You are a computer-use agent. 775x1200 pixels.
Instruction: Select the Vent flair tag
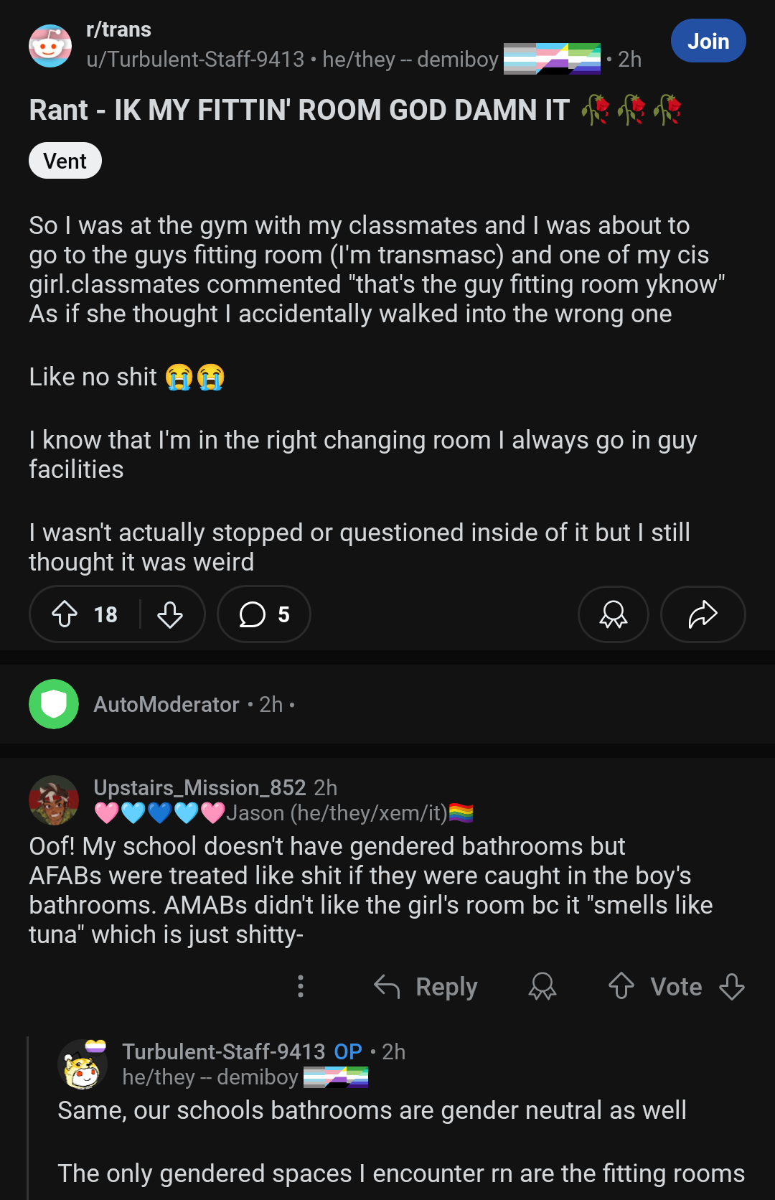(65, 161)
